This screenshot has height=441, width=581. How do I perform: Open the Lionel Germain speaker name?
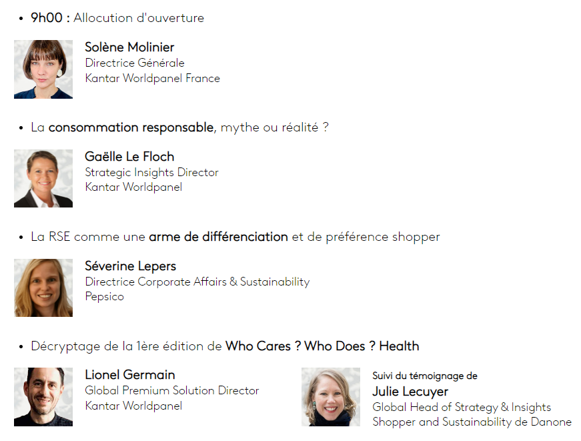click(130, 375)
